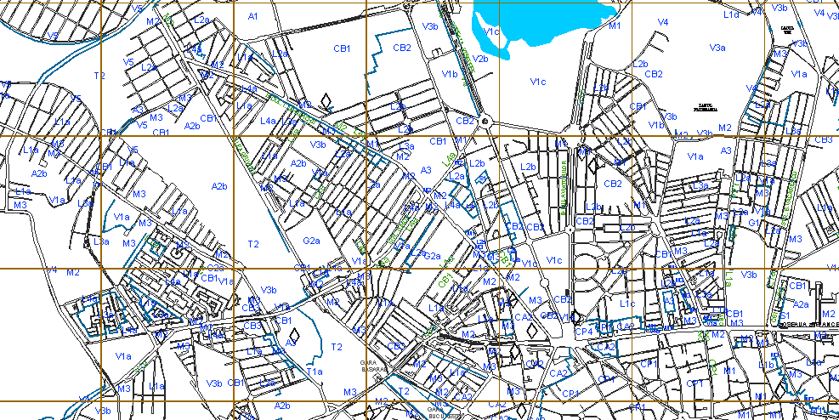The image size is (839, 420).
Task: Click the V3a zone label
Action: 717,48
